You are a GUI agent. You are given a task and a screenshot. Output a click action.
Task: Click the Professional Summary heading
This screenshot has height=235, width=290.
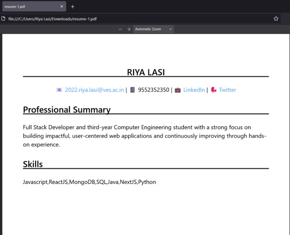coord(67,110)
